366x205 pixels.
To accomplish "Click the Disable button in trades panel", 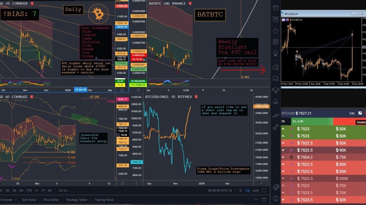I will [x=361, y=122].
